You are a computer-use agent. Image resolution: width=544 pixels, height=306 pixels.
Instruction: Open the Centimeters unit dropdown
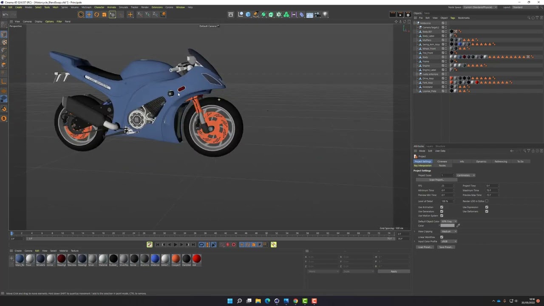466,175
